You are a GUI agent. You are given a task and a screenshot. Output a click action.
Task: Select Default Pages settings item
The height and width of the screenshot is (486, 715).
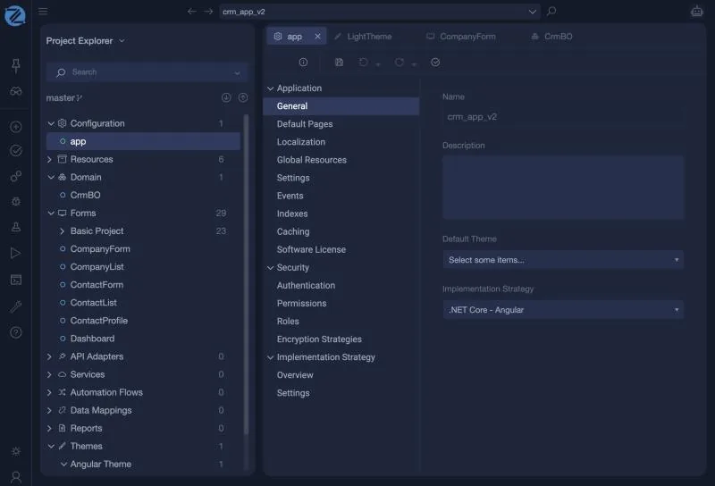[305, 124]
